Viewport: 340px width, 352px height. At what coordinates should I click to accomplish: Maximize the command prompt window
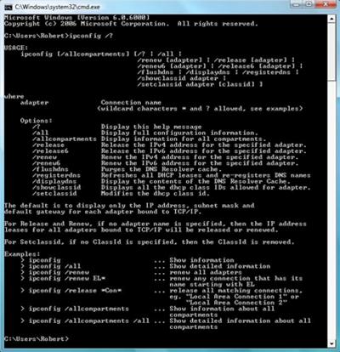click(x=309, y=4)
